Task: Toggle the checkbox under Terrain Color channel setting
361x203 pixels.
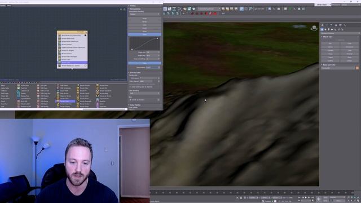Action: (130, 87)
